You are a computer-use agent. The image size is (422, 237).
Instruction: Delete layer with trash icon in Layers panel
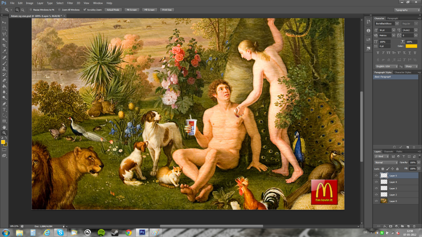click(x=414, y=226)
